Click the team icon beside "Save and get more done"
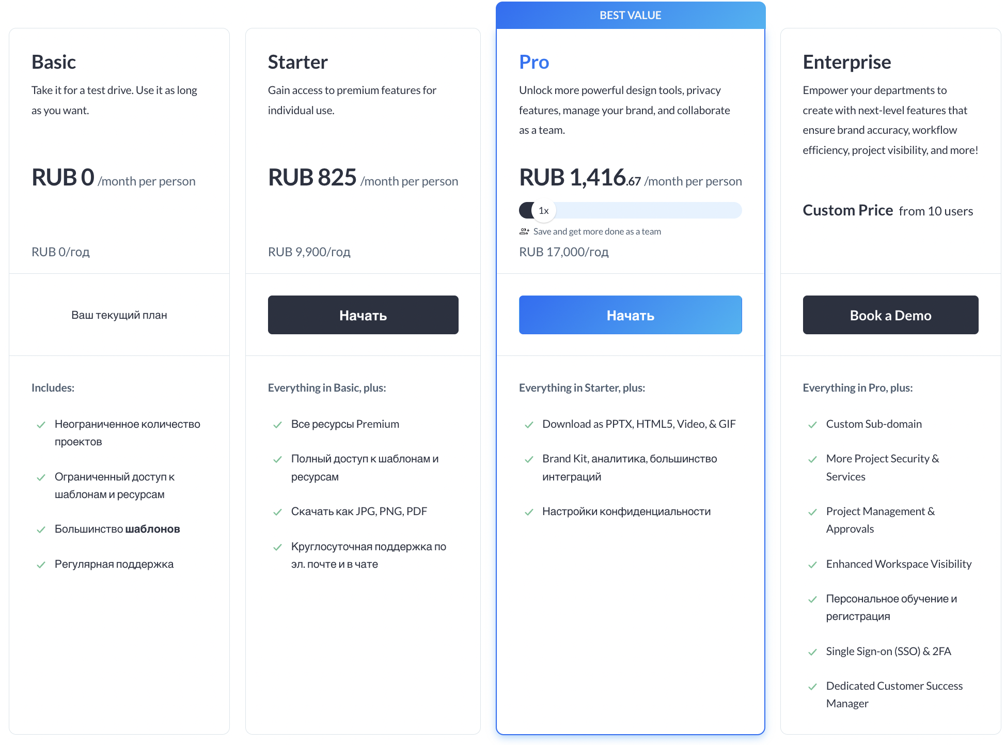Viewport: 1006px width, 745px height. coord(524,231)
